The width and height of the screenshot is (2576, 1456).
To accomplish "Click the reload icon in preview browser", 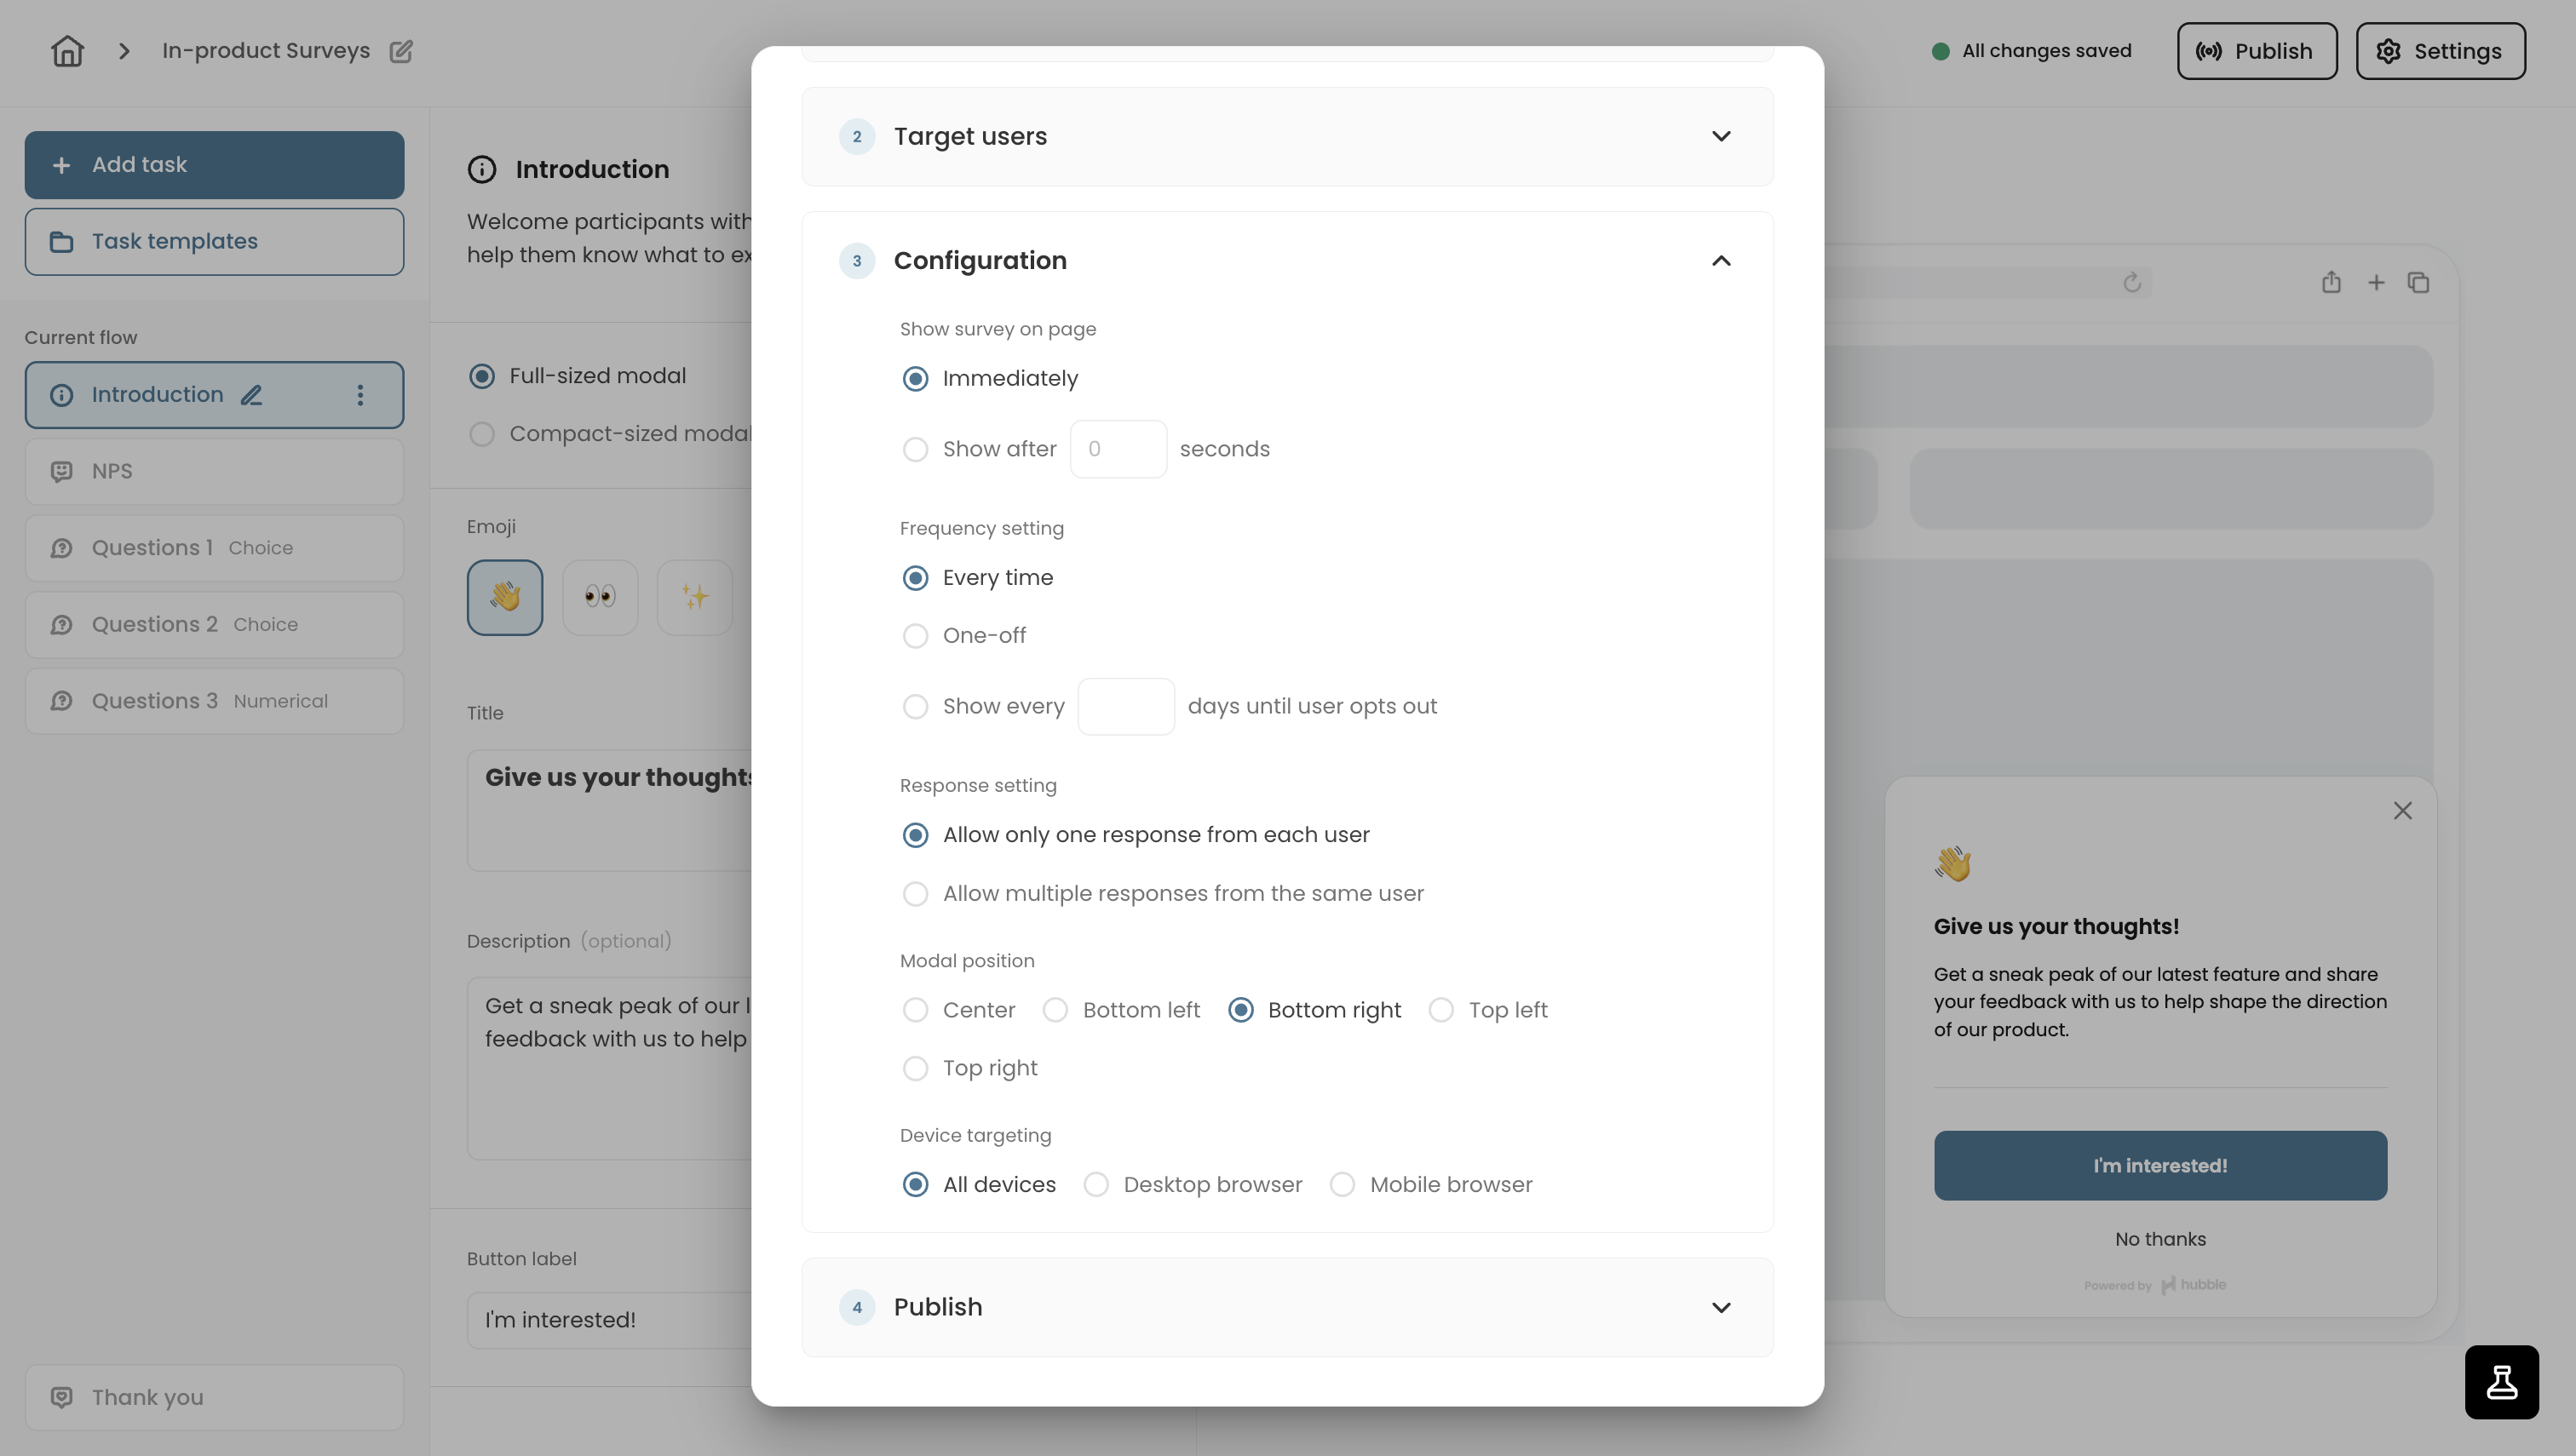I will 2132,283.
